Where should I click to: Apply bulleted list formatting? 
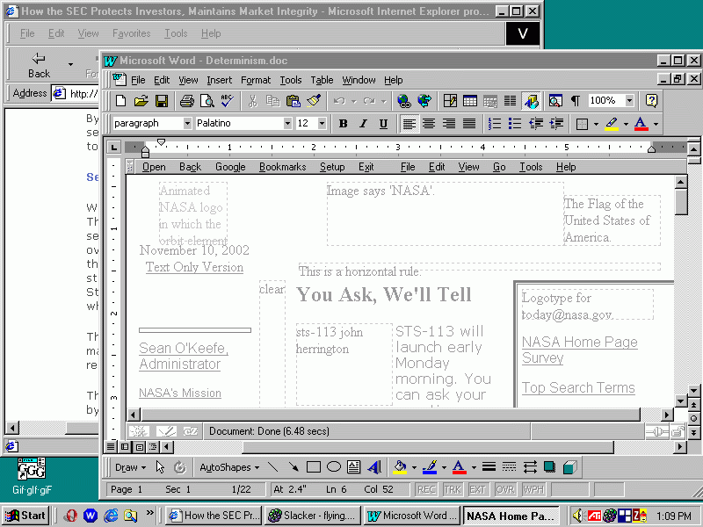point(515,123)
